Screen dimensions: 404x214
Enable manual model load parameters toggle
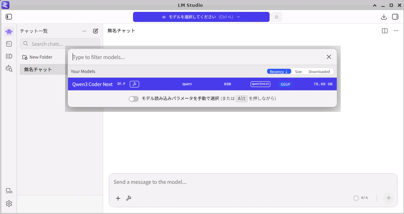(x=134, y=99)
